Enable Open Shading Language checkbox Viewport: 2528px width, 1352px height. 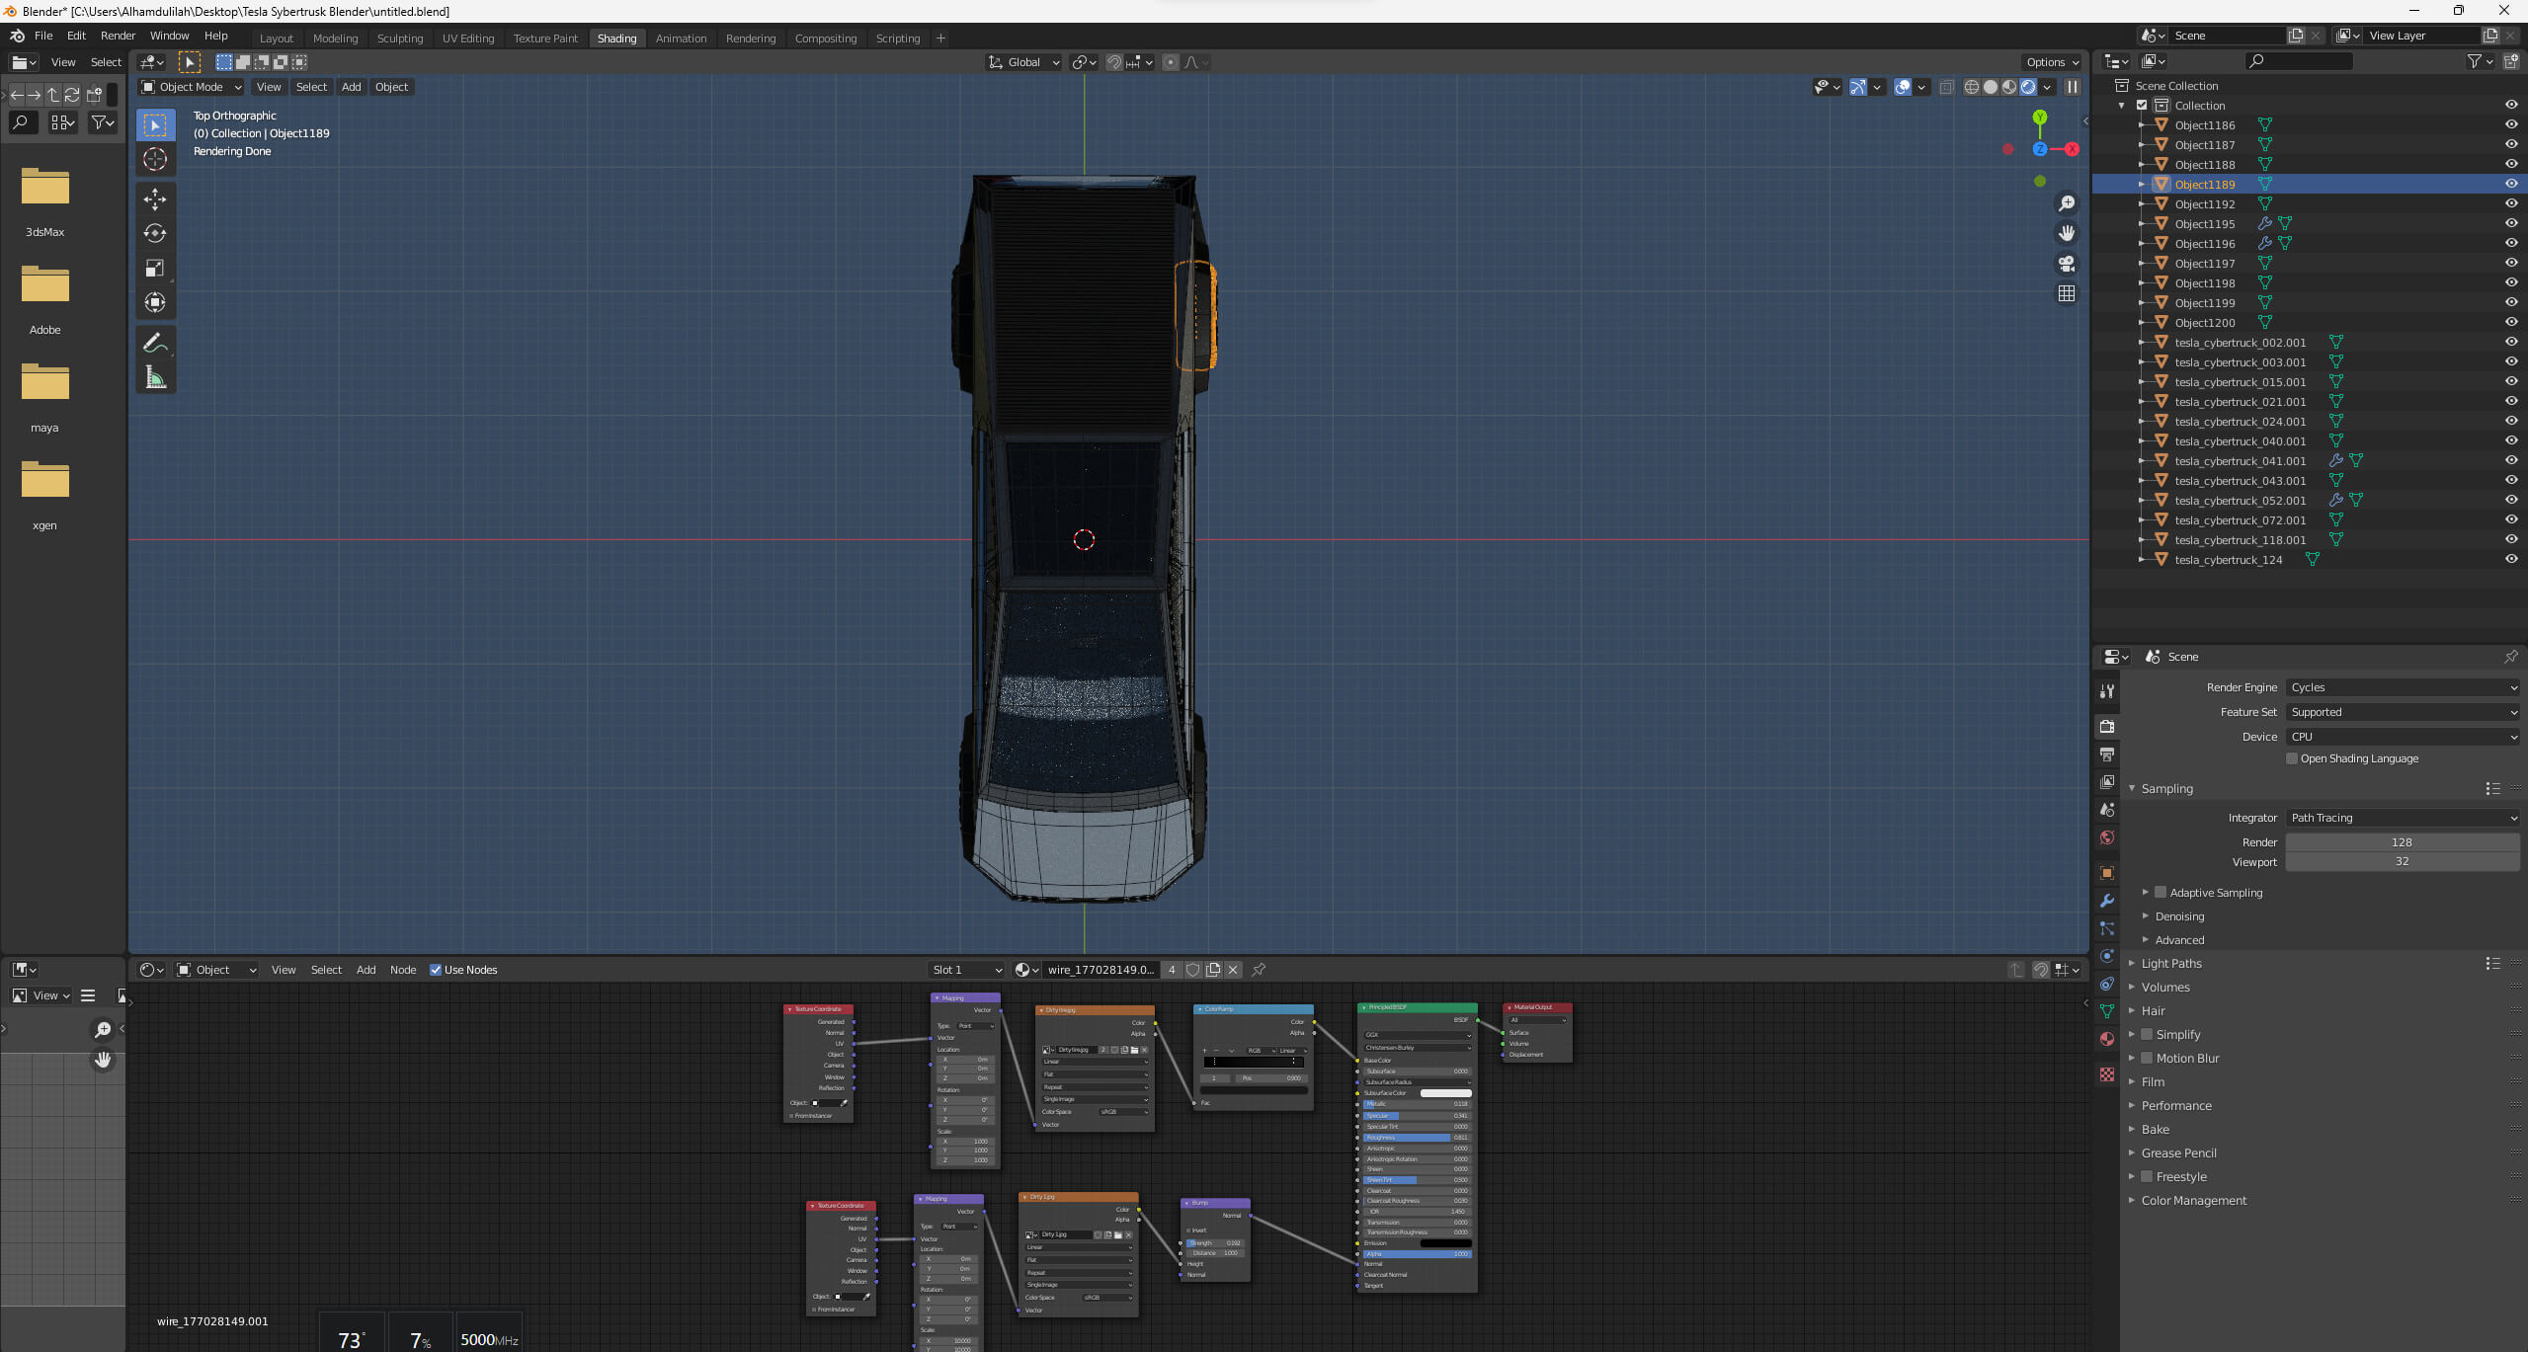click(2292, 758)
